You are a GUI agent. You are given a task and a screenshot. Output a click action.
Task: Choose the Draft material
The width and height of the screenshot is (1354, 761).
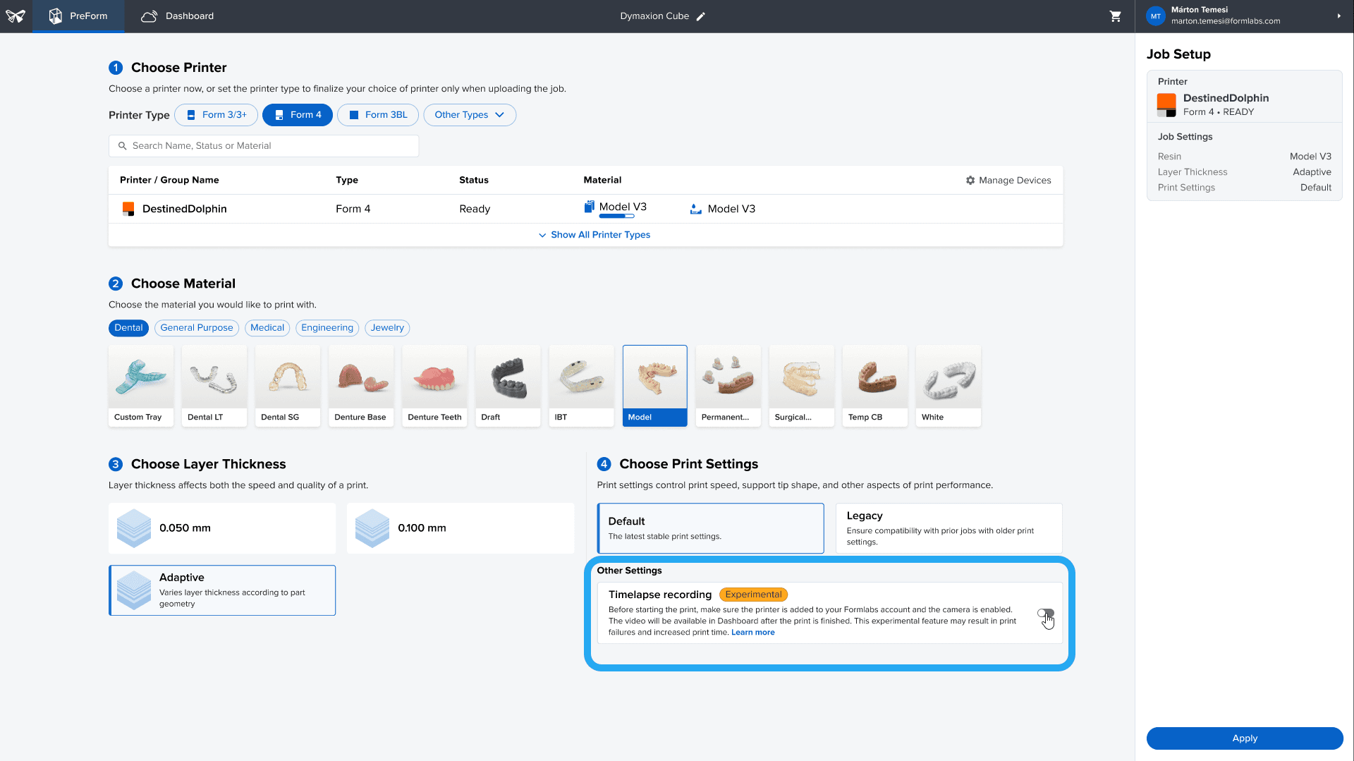pyautogui.click(x=508, y=386)
